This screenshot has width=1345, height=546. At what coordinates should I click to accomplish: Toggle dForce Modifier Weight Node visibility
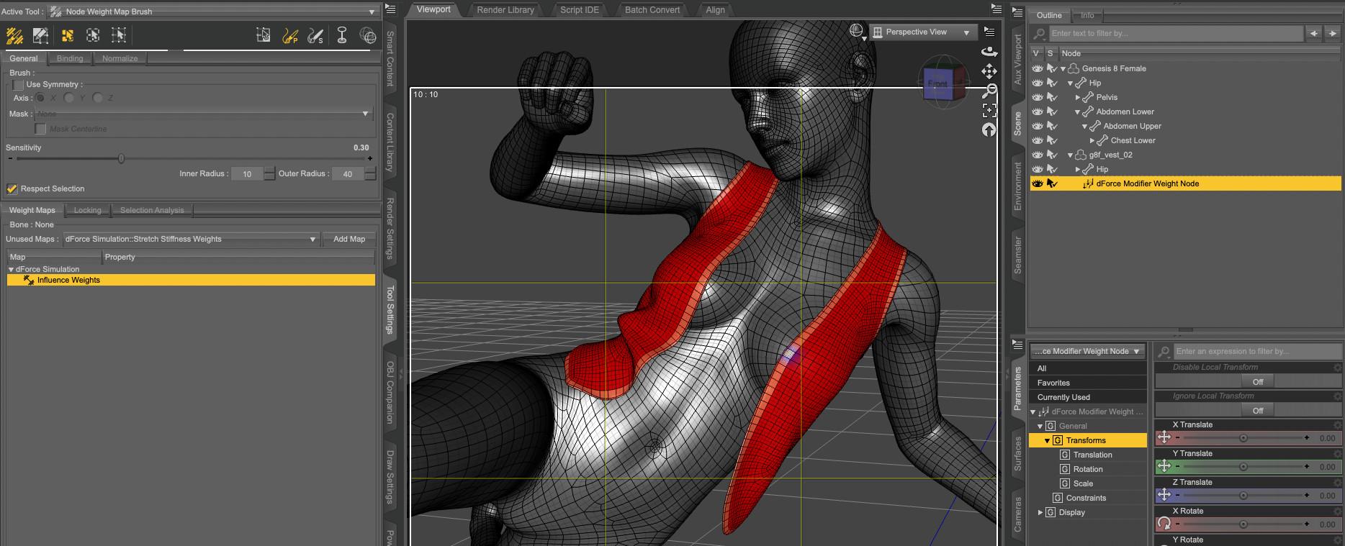point(1037,183)
